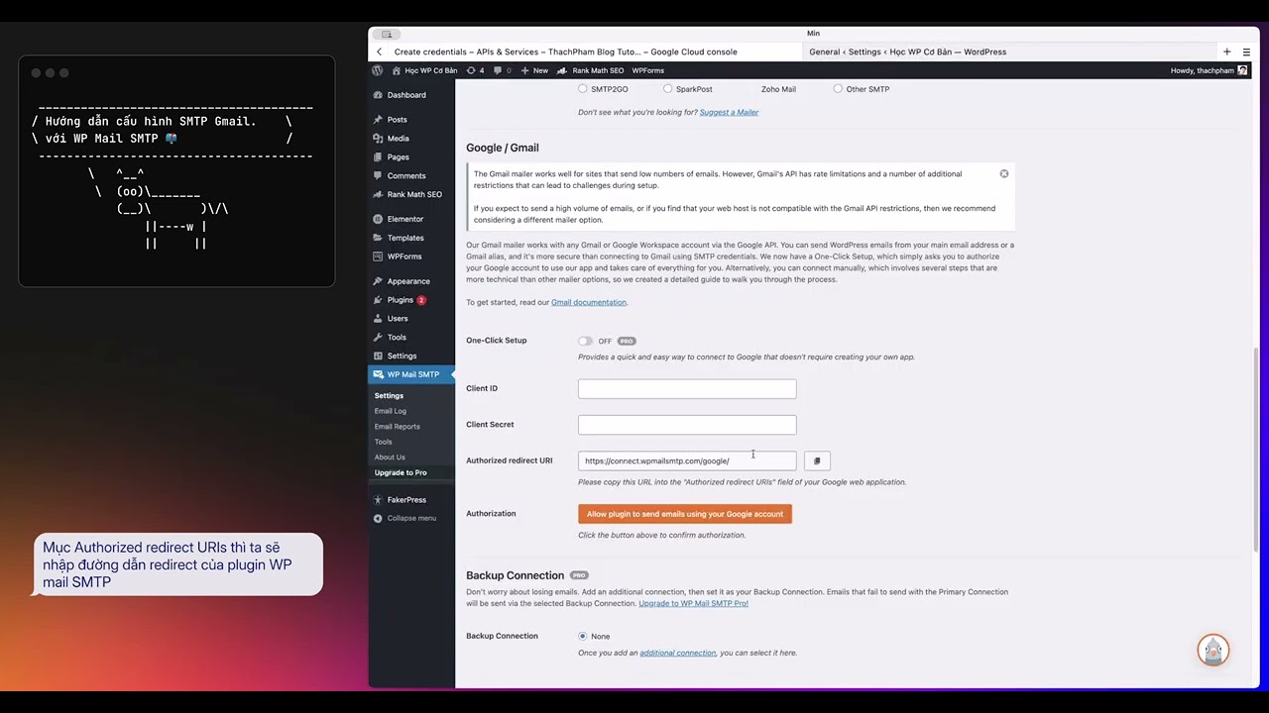The image size is (1269, 713).
Task: Select the Zoho Mail mailer option
Action: [778, 89]
